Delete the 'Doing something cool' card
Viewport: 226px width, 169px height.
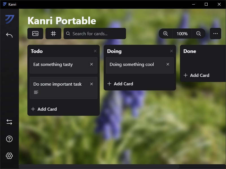coord(168,65)
